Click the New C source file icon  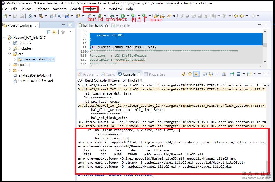pyautogui.click(x=89, y=16)
